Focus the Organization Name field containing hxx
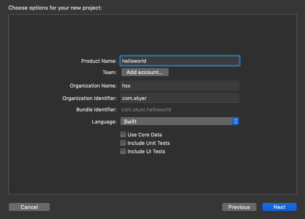The image size is (305, 219). tap(180, 85)
